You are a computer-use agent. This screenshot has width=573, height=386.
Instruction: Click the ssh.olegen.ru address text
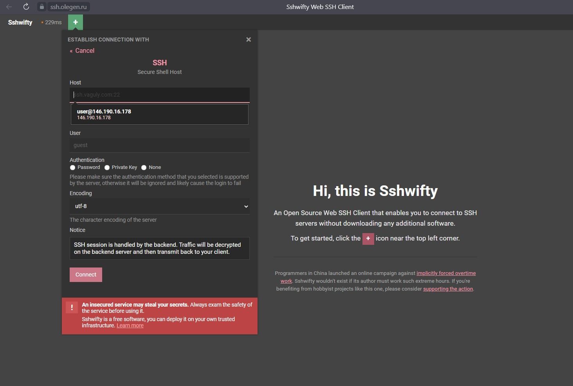point(68,7)
